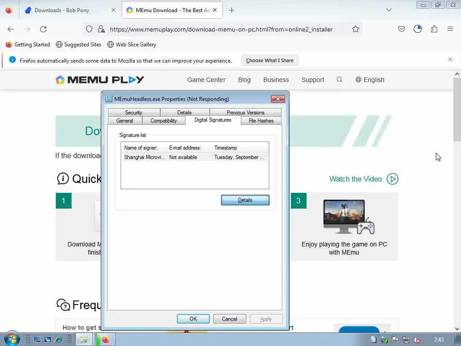
Task: Click the scrollbar down arrow
Action: [457, 328]
